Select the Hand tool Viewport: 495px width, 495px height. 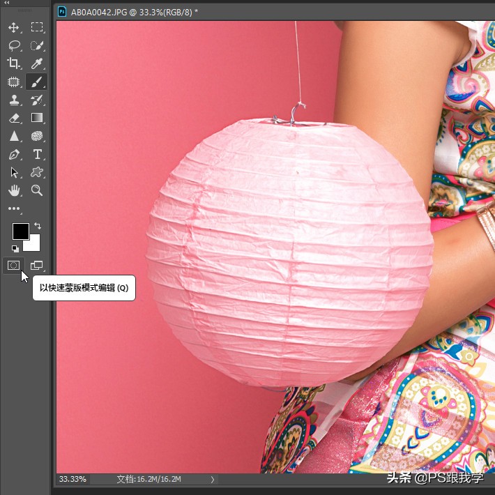click(x=13, y=190)
